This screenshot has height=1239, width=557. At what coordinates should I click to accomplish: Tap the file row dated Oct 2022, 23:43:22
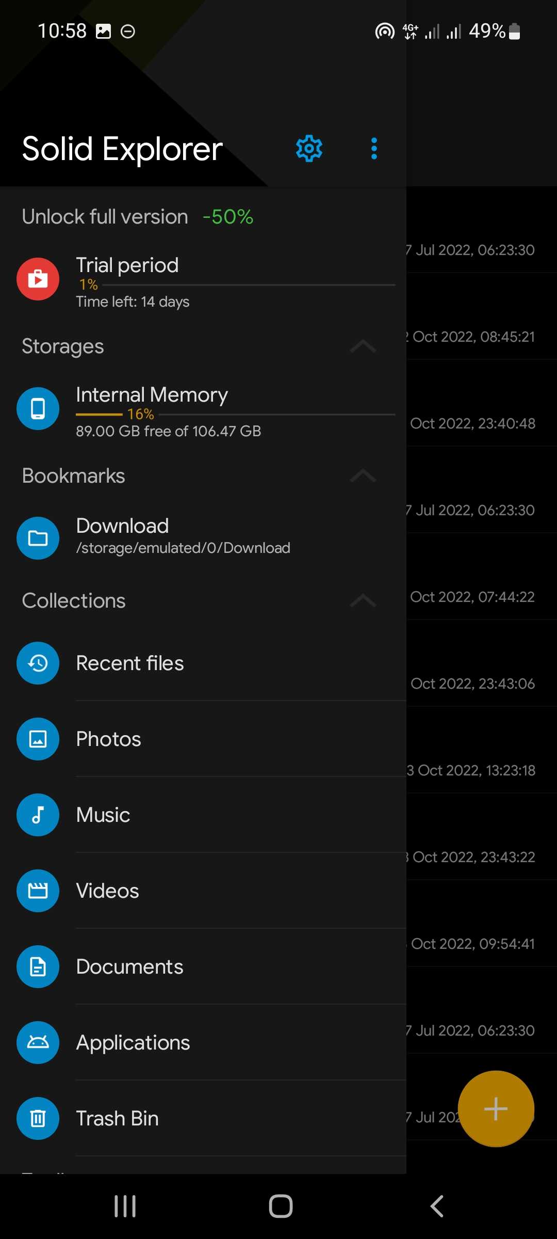point(482,837)
